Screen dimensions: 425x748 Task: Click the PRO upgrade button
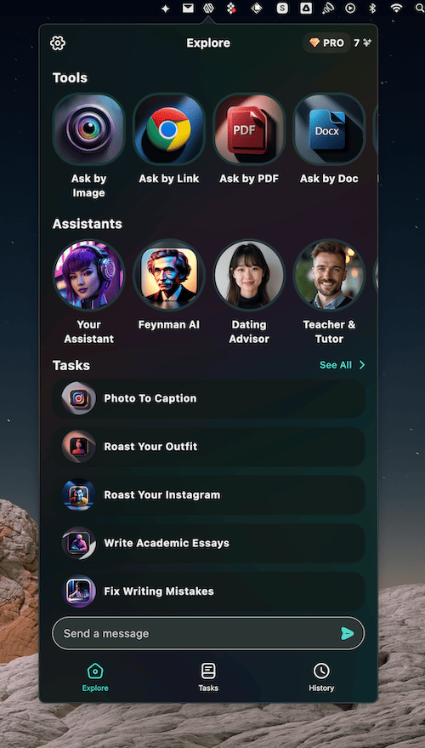click(x=327, y=43)
